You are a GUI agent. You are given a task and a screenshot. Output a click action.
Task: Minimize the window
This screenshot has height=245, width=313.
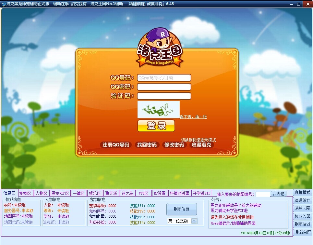pyautogui.click(x=292, y=4)
